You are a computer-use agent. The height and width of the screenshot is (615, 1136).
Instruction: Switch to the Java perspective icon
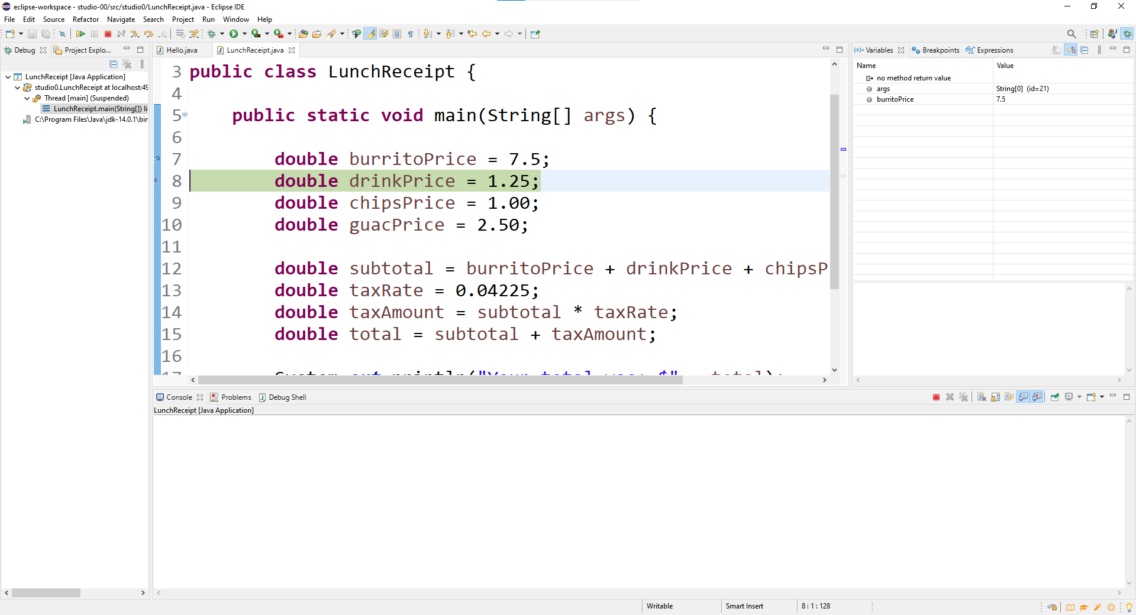1112,34
